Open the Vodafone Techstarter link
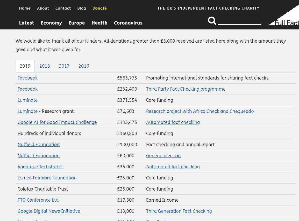 [40, 167]
